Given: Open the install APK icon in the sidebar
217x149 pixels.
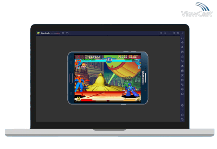Looking at the screenshot, I should 182,66.
